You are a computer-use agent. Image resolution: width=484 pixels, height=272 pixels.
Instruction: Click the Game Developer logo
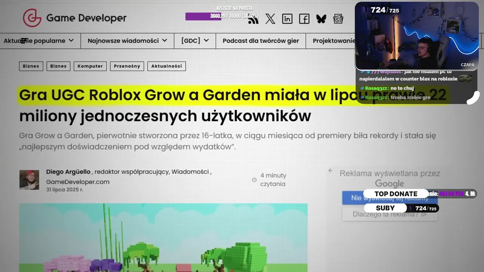click(74, 18)
